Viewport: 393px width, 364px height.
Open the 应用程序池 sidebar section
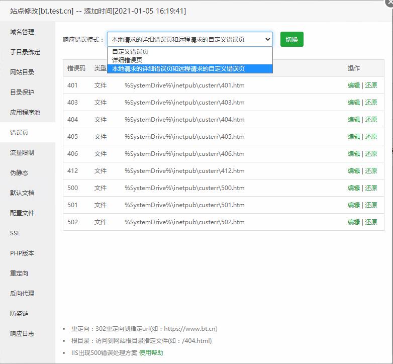tap(25, 112)
